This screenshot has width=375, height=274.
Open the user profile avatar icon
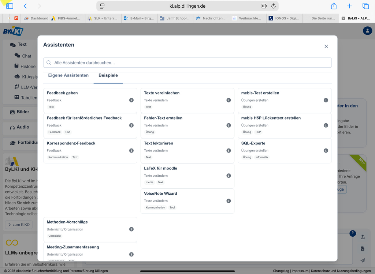click(367, 31)
